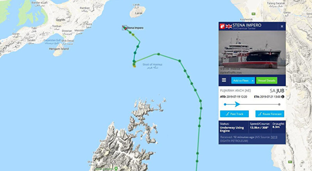Viewport: 312px width, 171px height.
Task: Click the ETA info circle icon
Action: (x=283, y=97)
